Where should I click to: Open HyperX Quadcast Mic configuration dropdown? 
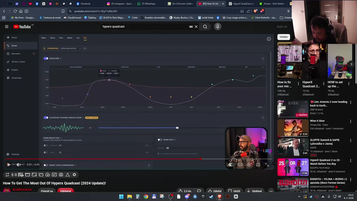pos(71,48)
